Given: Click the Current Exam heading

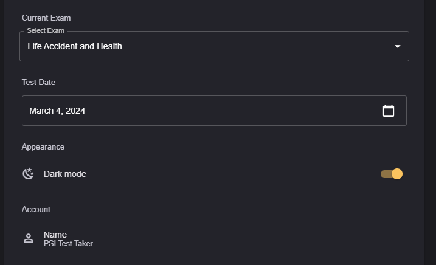Looking at the screenshot, I should [x=46, y=18].
